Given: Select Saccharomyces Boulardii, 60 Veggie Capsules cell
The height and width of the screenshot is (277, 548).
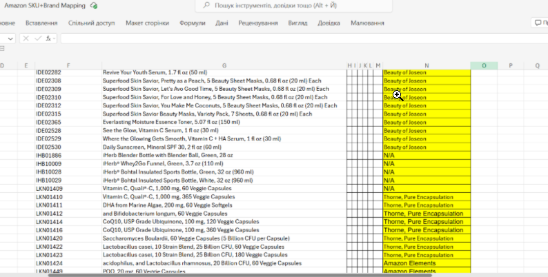Looking at the screenshot, I should tap(224, 238).
